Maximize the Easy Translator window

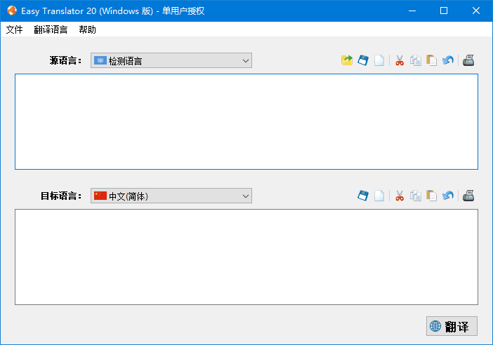tap(444, 11)
